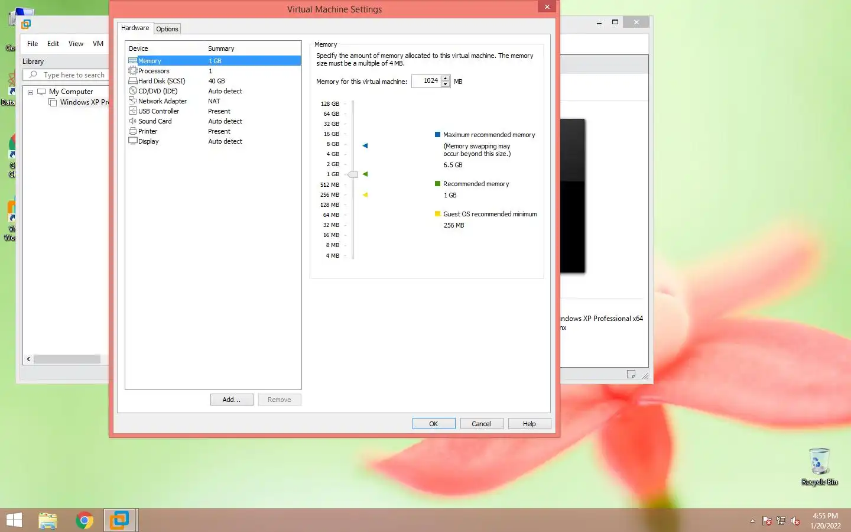Screen dimensions: 851x532
Task: Select the Sound Card speaker icon
Action: tap(133, 121)
